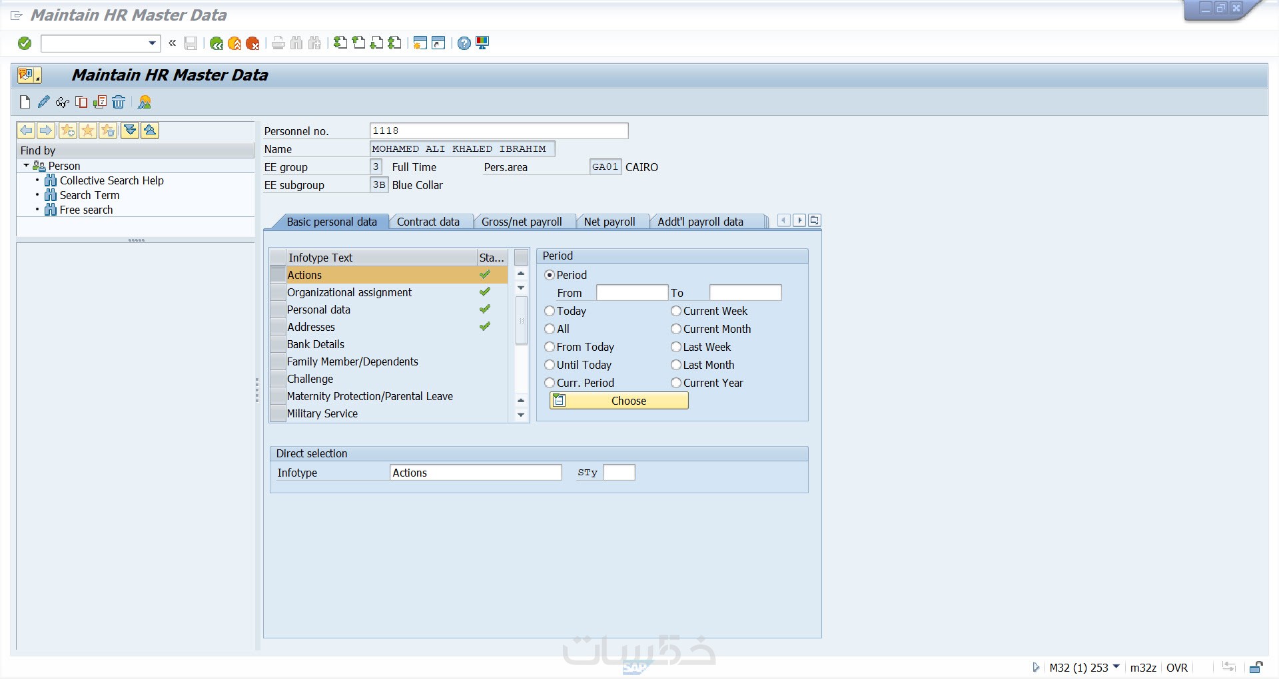Click the green Back icon
Viewport: 1279px width, 679px height.
point(216,43)
